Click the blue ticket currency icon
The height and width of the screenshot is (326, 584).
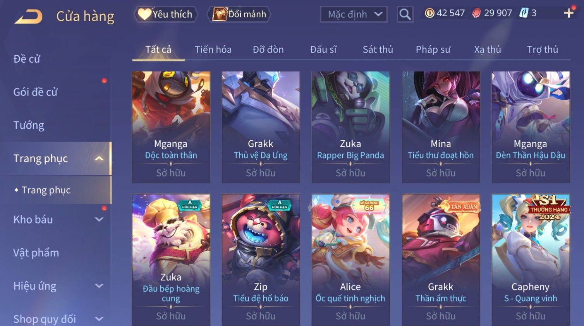(x=524, y=13)
